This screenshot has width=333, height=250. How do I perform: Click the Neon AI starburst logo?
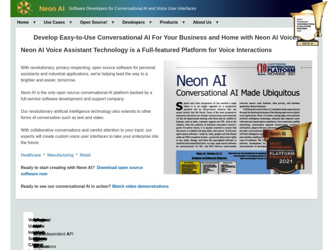(x=24, y=8)
